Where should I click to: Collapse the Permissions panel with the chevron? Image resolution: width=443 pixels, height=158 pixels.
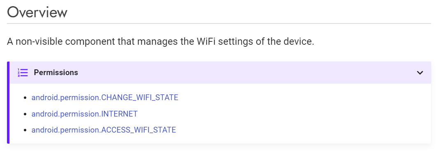point(420,73)
